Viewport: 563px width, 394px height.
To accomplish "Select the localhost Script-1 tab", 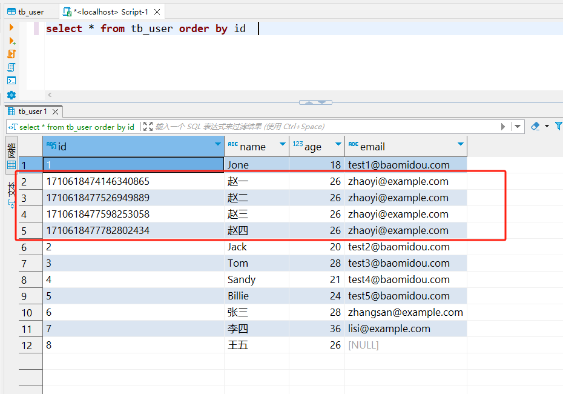I will [x=111, y=12].
